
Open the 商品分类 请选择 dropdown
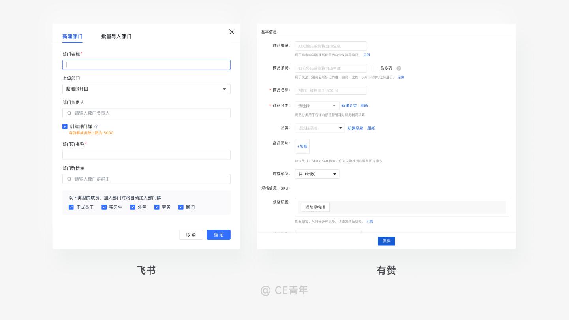pyautogui.click(x=316, y=106)
